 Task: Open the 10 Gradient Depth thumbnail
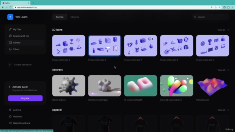(141, 85)
